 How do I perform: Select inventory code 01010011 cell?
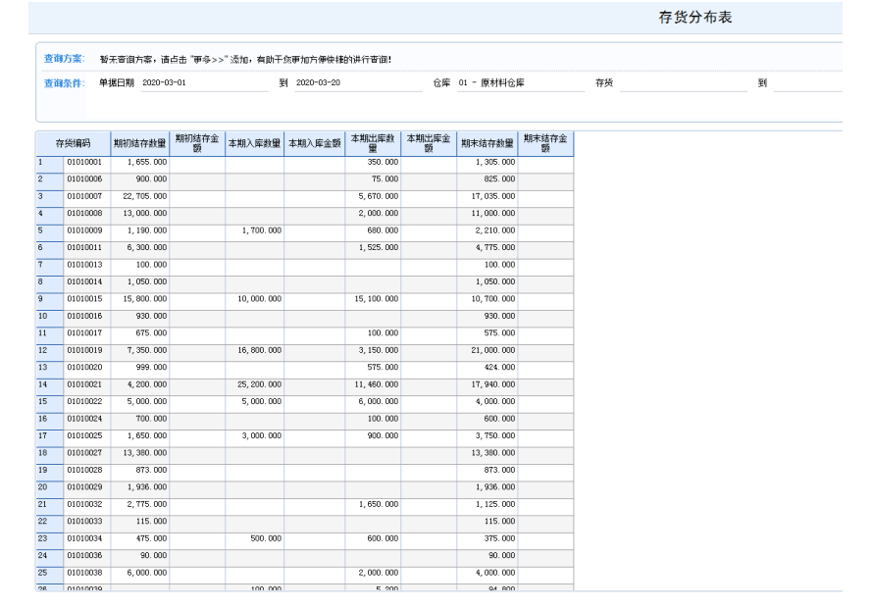(87, 248)
